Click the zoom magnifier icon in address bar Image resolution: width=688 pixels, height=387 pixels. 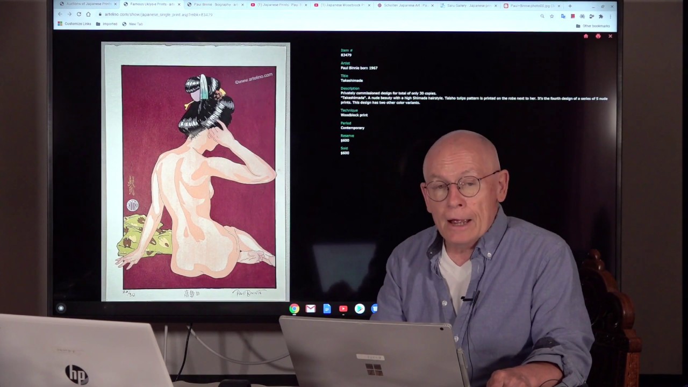(542, 16)
